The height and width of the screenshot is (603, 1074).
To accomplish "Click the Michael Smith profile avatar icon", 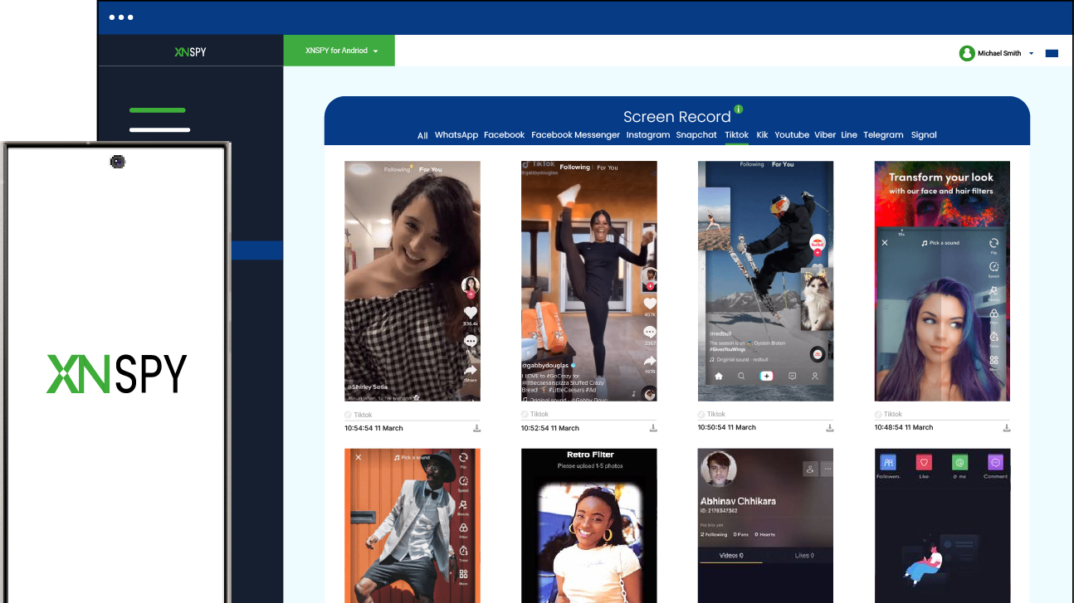I will pyautogui.click(x=967, y=53).
